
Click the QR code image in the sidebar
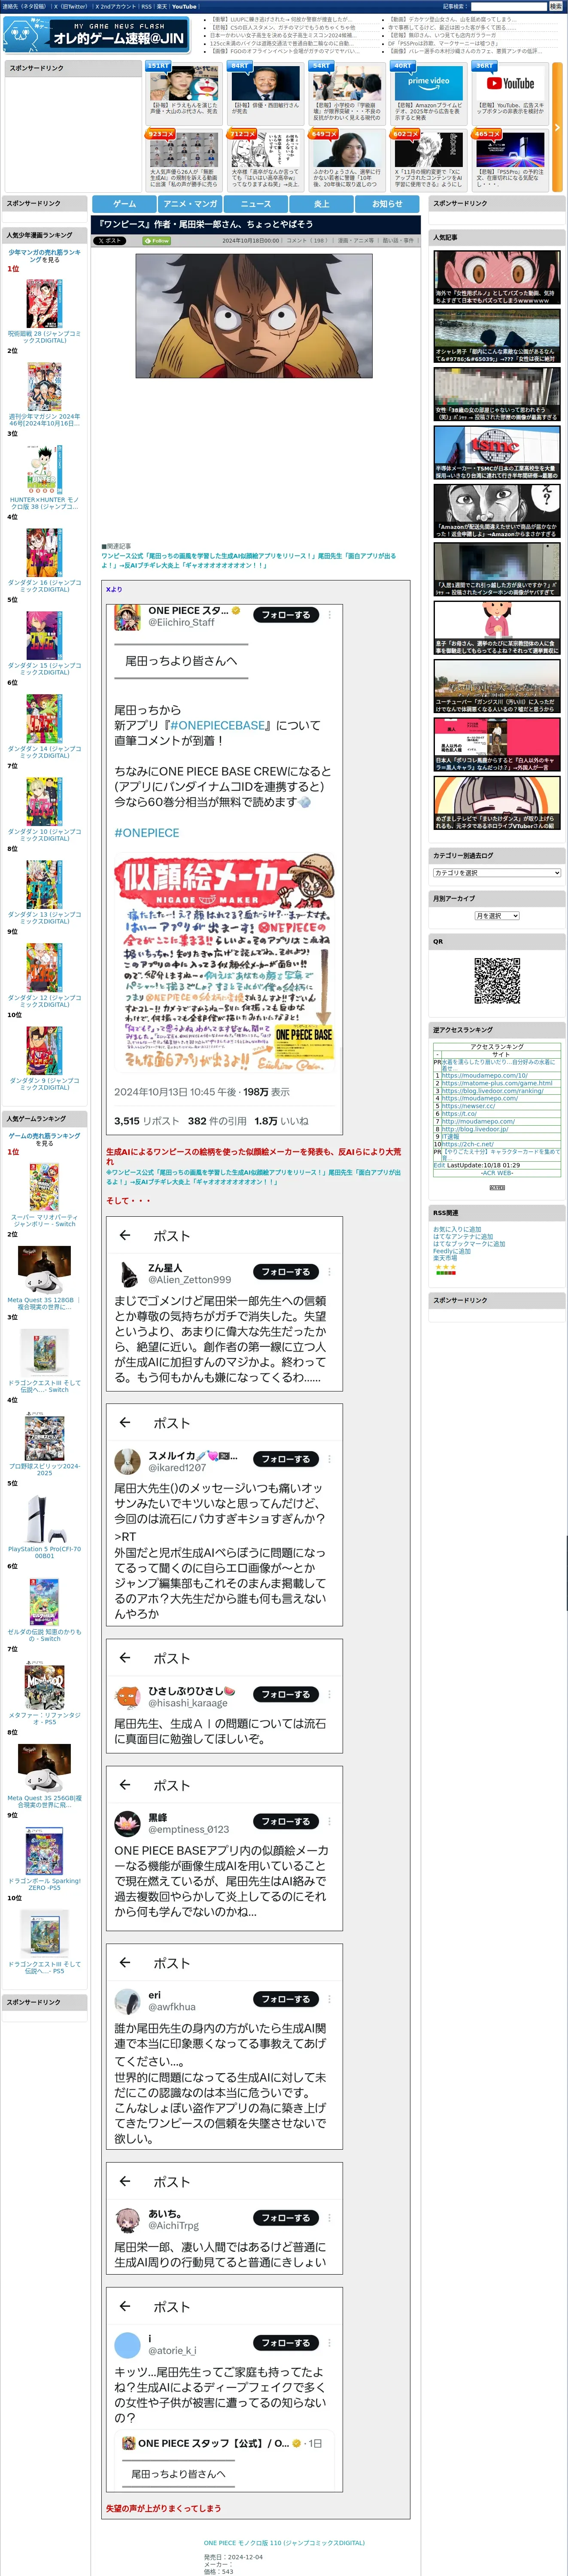coord(497,981)
